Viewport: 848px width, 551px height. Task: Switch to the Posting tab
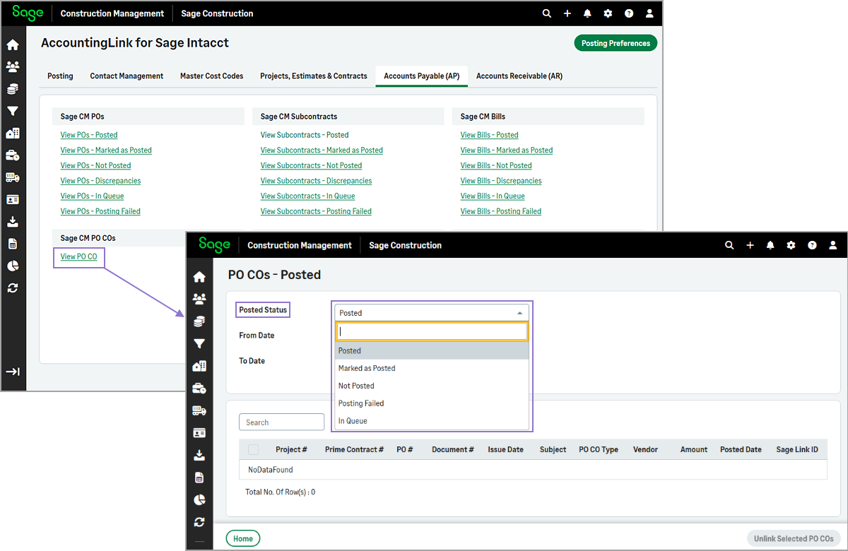click(60, 76)
